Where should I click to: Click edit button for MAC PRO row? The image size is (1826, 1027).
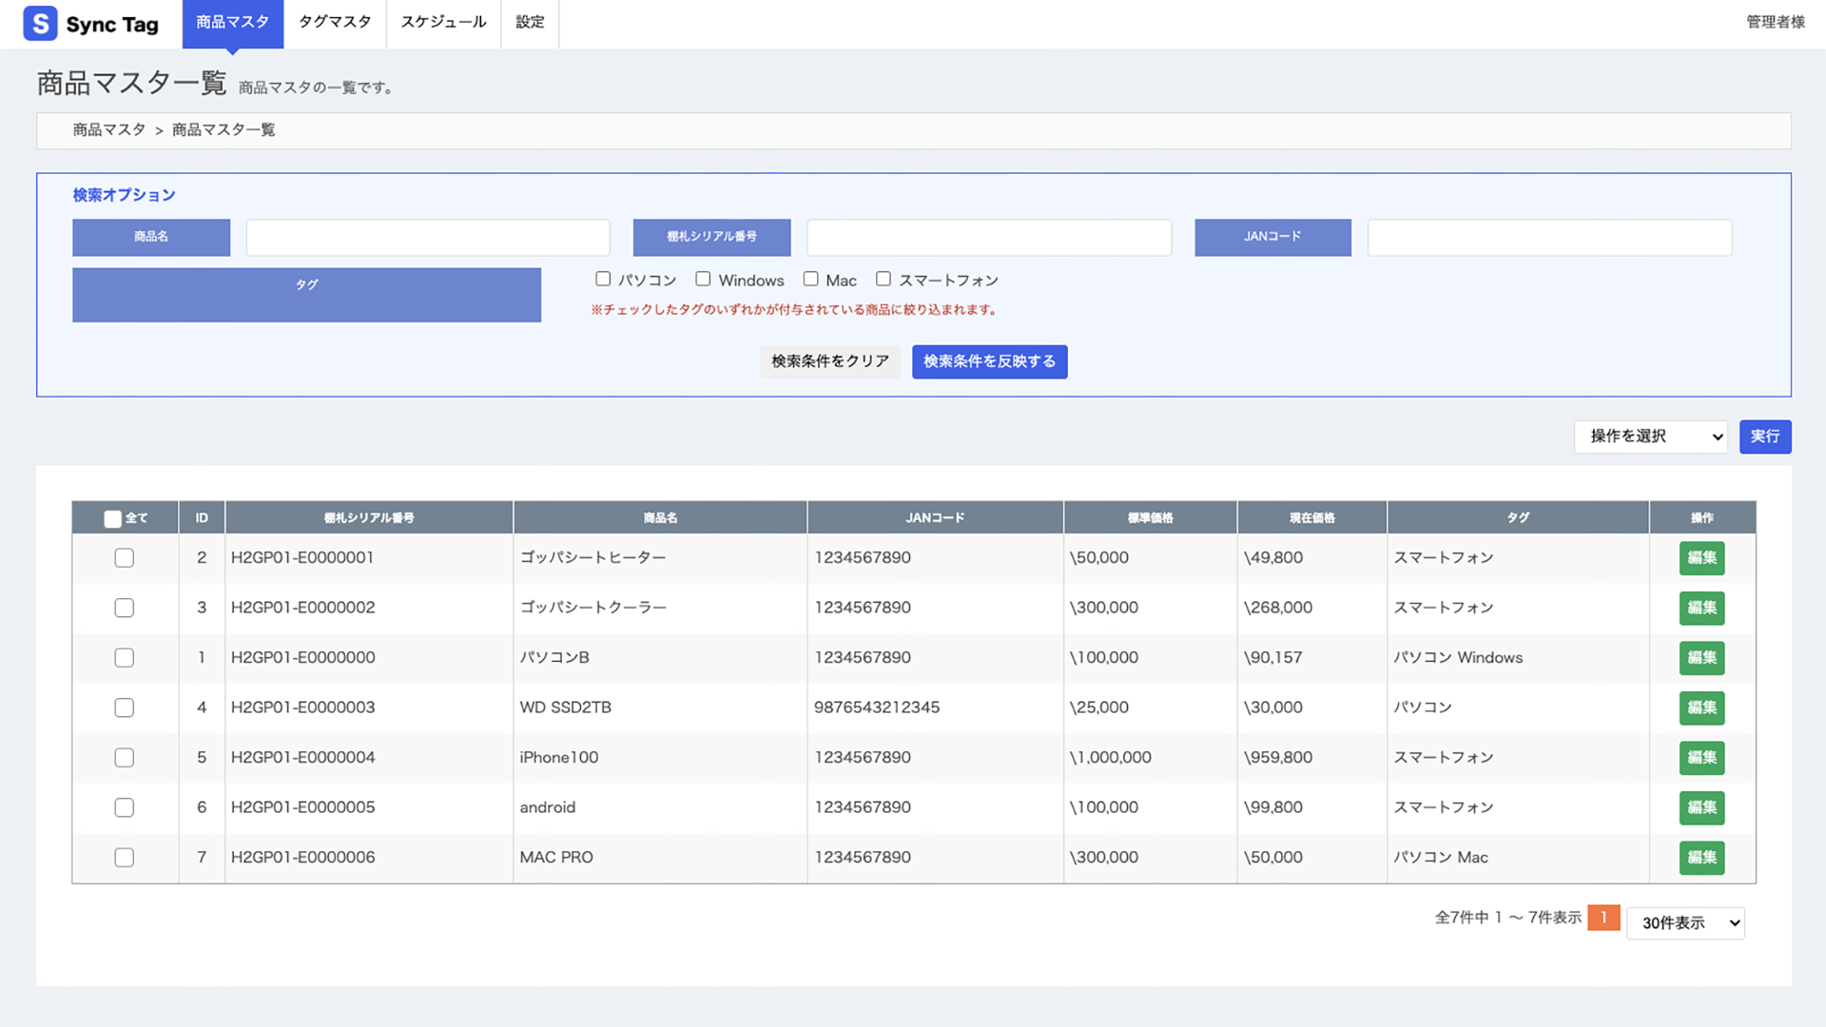click(x=1701, y=858)
